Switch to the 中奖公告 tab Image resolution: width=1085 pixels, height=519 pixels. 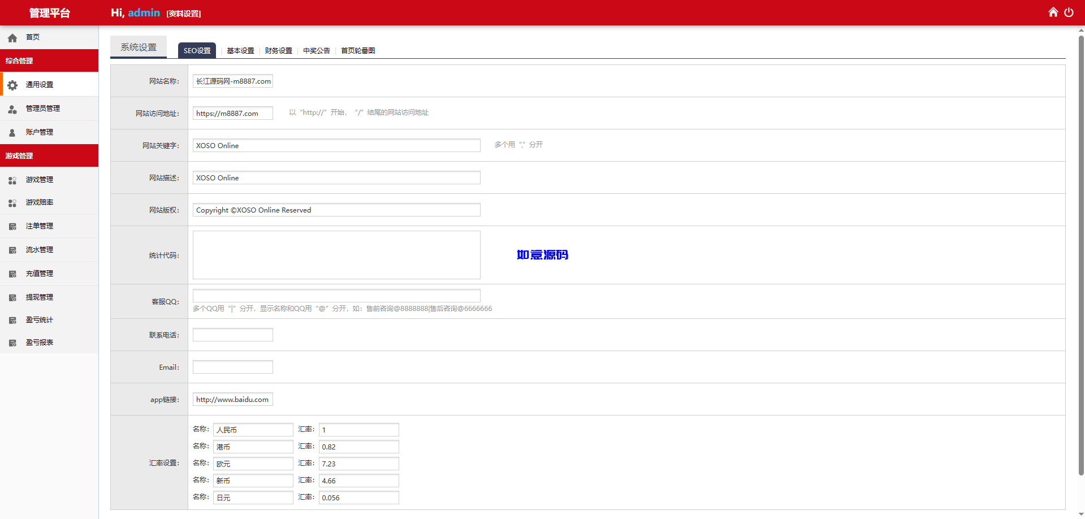(x=317, y=50)
